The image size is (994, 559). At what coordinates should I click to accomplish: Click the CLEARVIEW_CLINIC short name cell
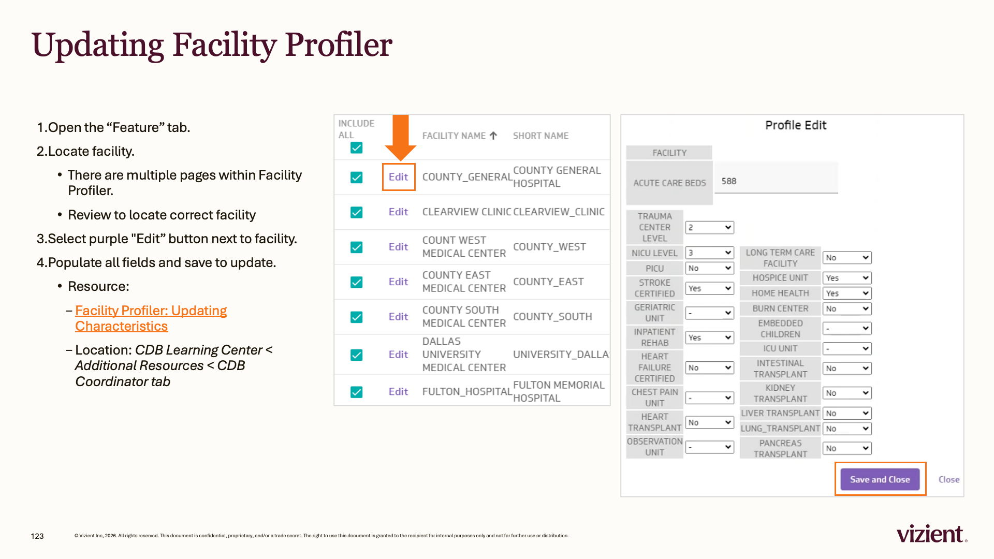(559, 212)
